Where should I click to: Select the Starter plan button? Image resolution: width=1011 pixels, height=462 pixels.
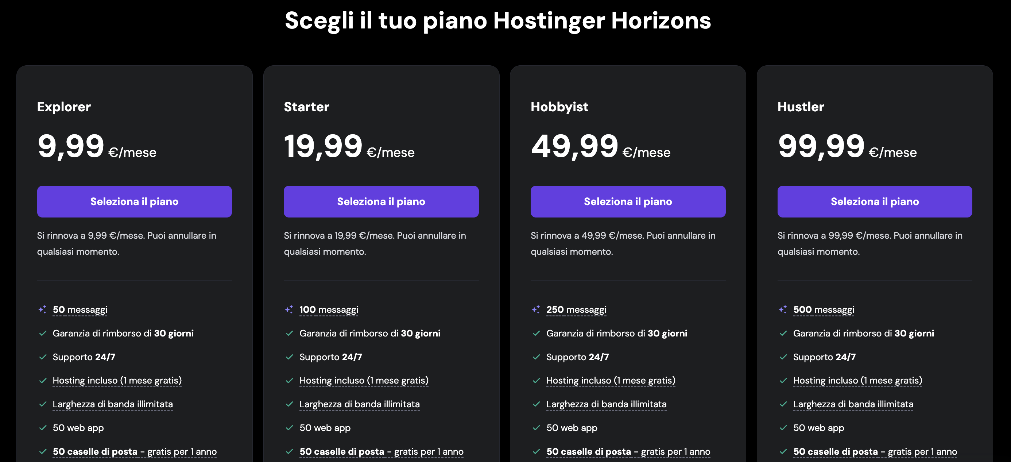click(381, 201)
